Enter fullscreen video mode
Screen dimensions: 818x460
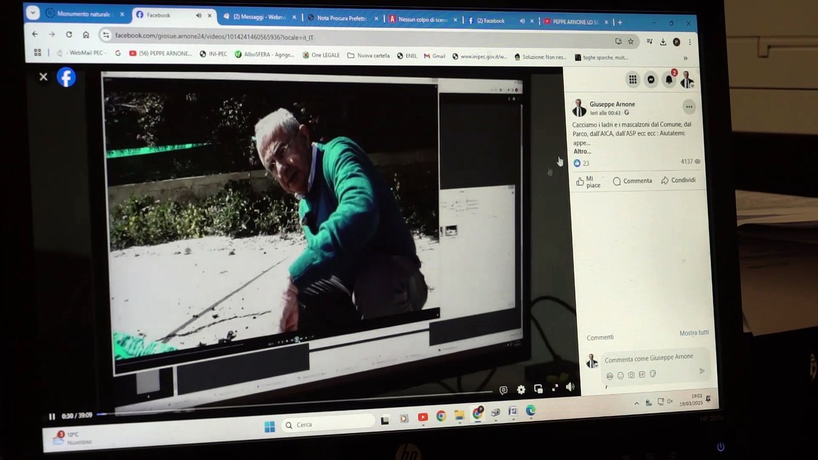[555, 388]
